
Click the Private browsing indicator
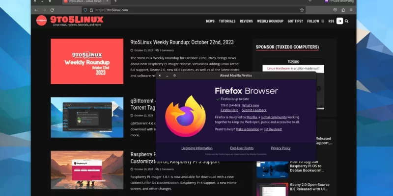tap(339, 1)
